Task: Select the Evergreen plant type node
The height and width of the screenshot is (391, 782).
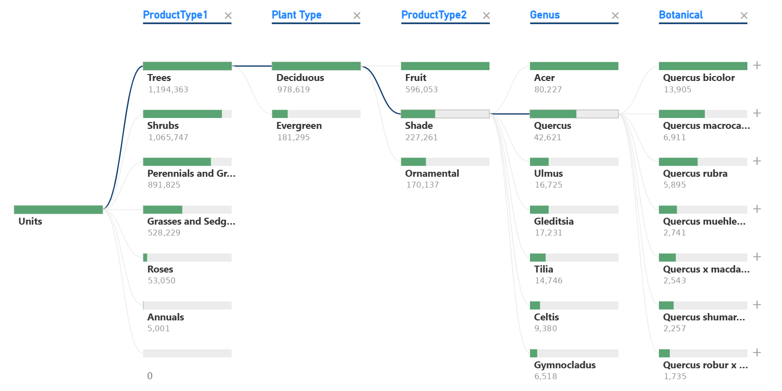Action: [316, 114]
